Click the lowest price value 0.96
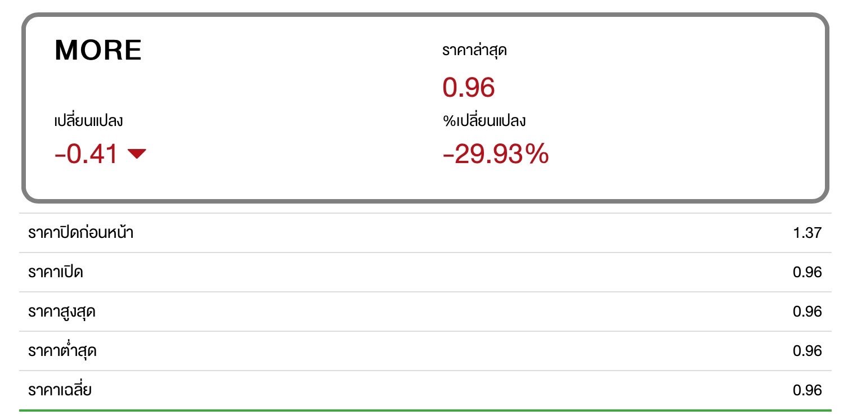The height and width of the screenshot is (415, 857). 807,351
